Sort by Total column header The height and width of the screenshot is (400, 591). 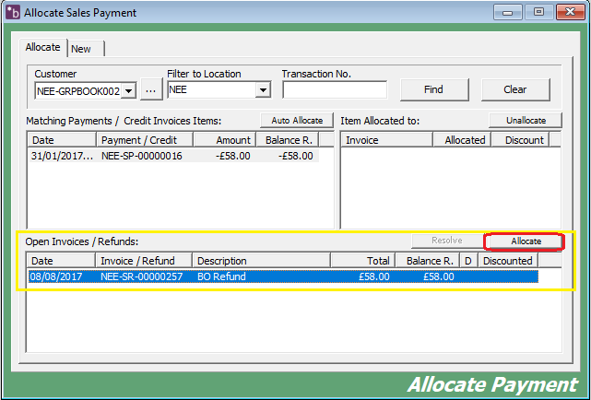[x=363, y=261]
